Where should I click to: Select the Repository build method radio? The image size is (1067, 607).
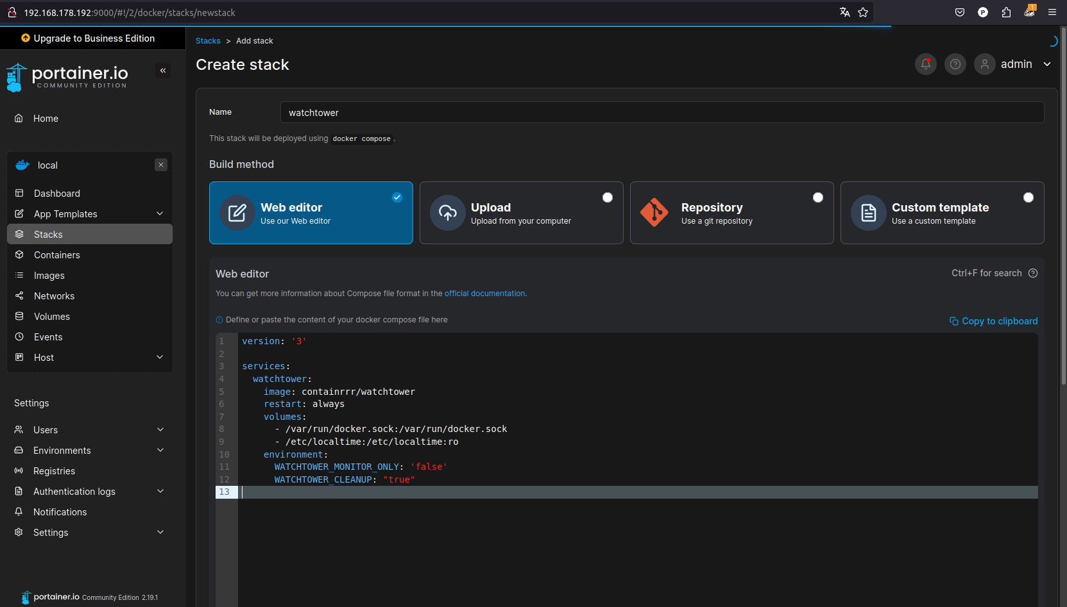click(x=817, y=197)
